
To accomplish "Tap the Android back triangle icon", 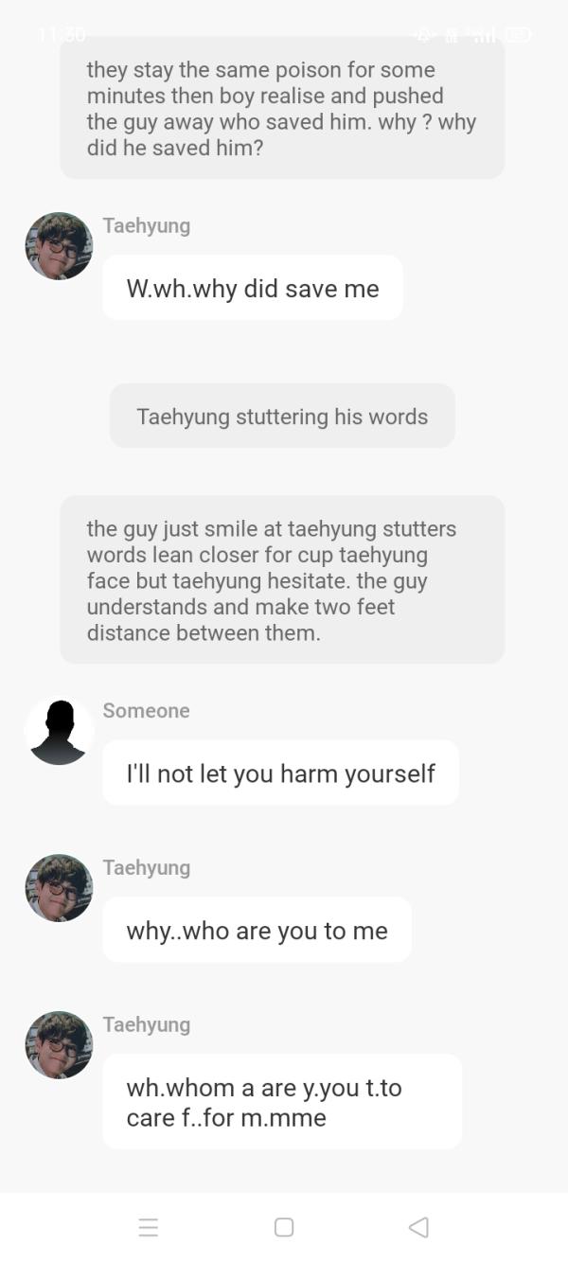I will coord(418,1227).
